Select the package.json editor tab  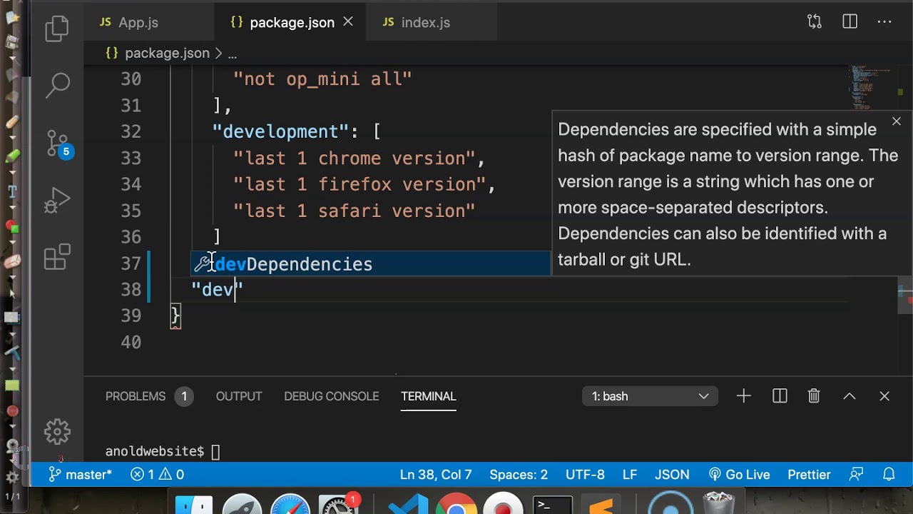[292, 22]
